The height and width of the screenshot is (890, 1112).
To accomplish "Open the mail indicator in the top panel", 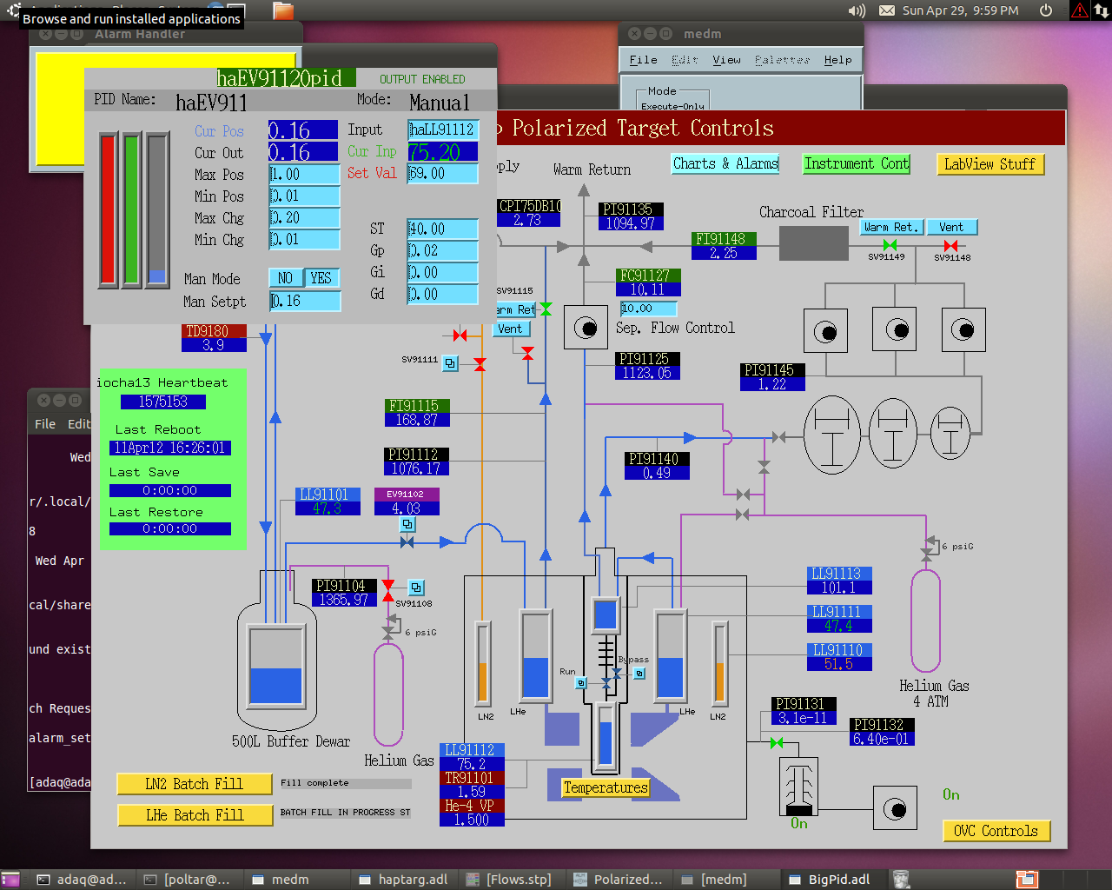I will pyautogui.click(x=887, y=10).
